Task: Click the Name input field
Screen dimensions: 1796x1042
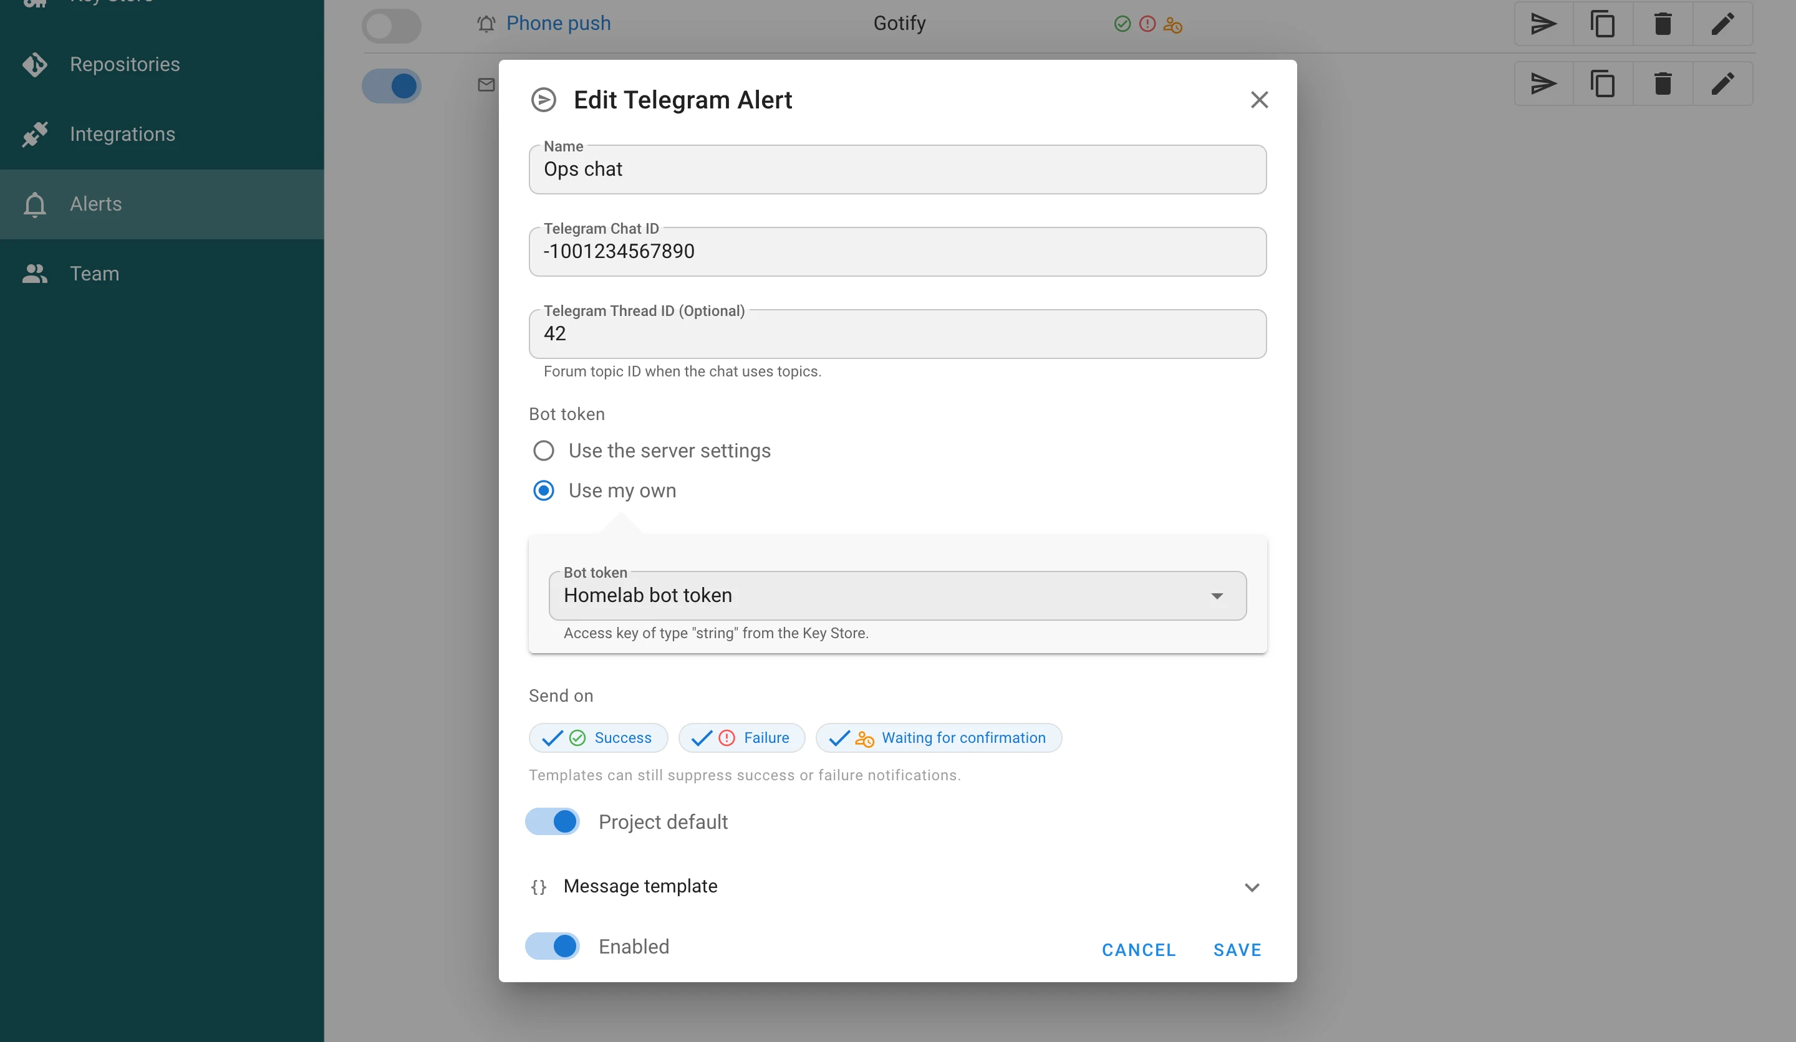Action: (897, 170)
